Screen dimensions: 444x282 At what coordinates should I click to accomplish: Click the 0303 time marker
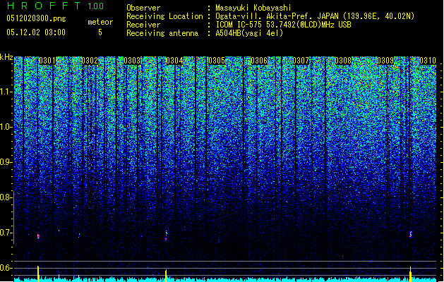(x=132, y=61)
